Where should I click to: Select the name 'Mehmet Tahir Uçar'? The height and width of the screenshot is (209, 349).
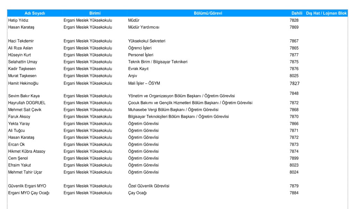click(25, 172)
